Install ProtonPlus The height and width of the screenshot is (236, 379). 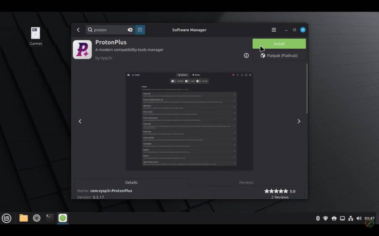click(x=279, y=44)
